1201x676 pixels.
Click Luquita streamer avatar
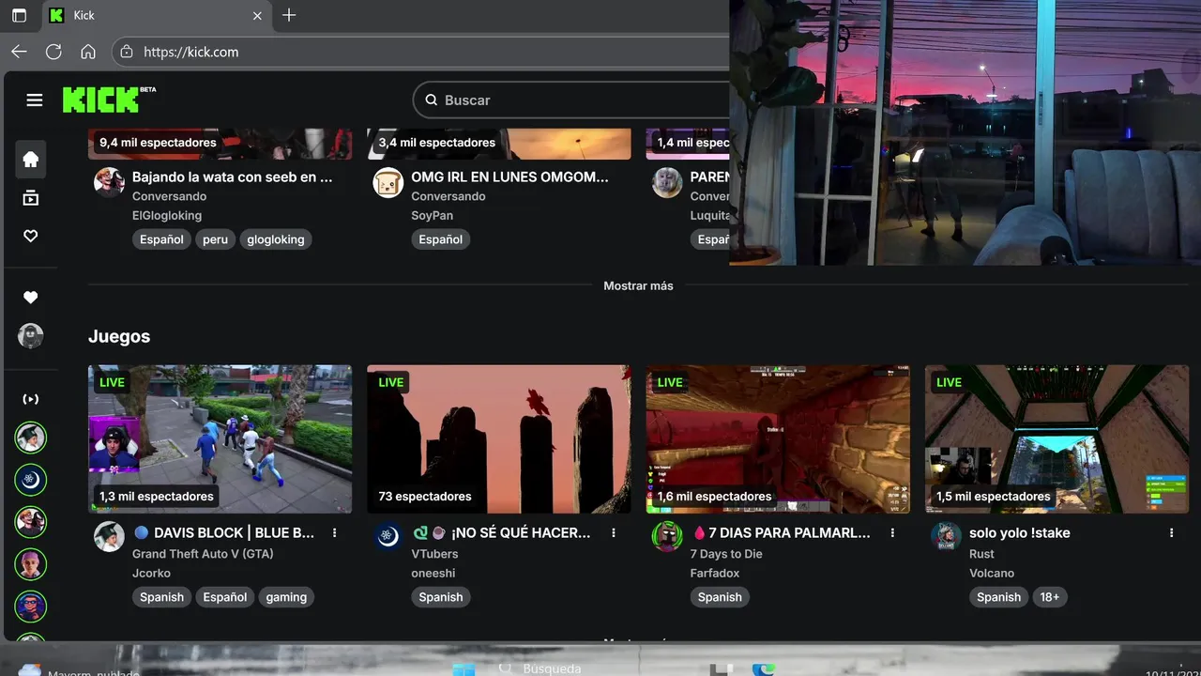point(667,182)
